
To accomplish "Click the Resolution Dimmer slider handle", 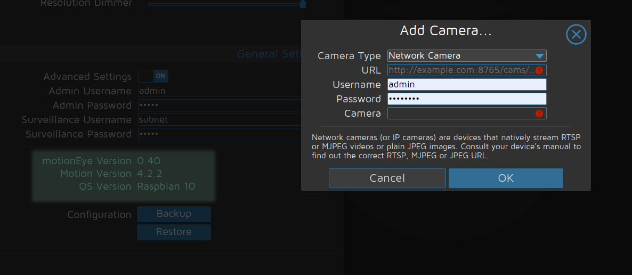I will [x=303, y=4].
